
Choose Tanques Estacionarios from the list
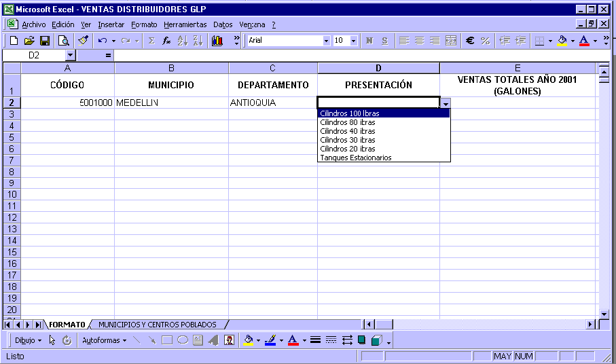[356, 158]
